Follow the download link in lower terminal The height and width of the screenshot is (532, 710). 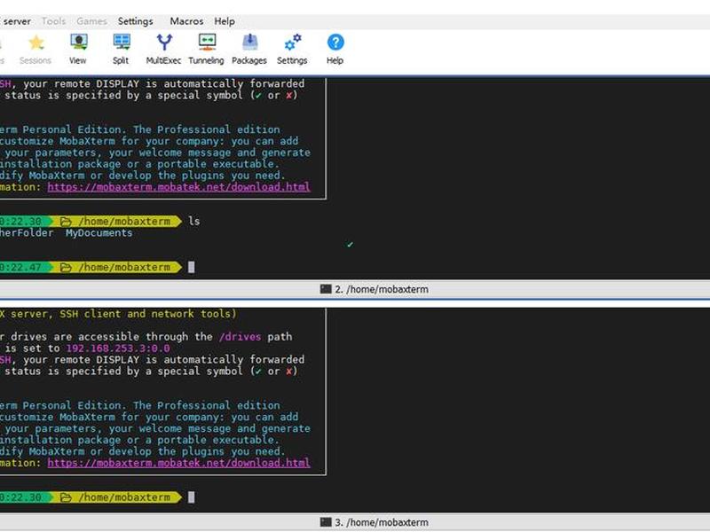click(179, 463)
